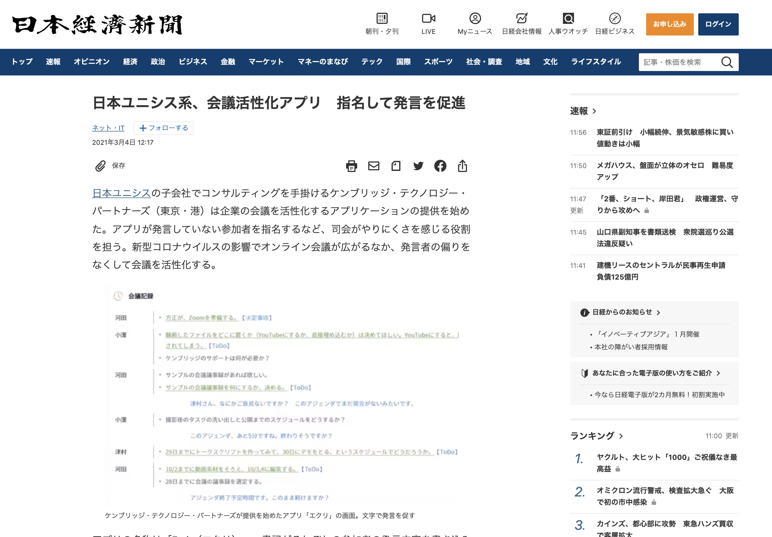The height and width of the screenshot is (537, 772).
Task: Expand the ランキング section chevron
Action: tap(621, 436)
